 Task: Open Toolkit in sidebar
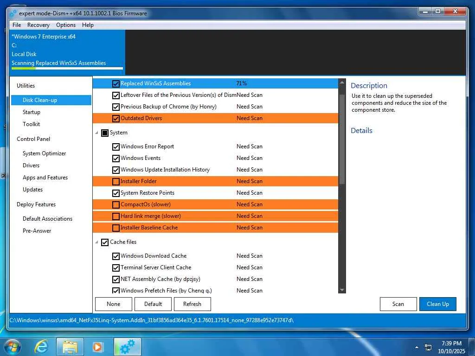(x=31, y=124)
